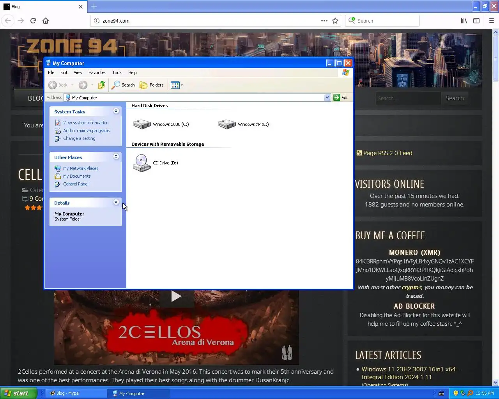Viewport: 499px width, 399px height.
Task: Open the Help menu
Action: click(133, 72)
